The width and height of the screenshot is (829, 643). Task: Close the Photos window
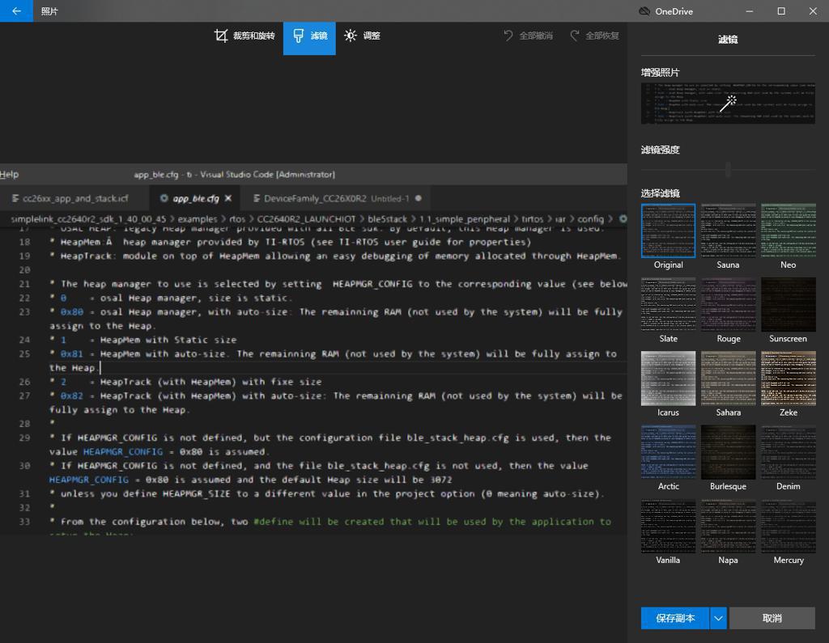(813, 11)
